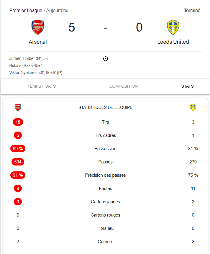Click the Bukayo Saka scorer line

pyautogui.click(x=26, y=65)
